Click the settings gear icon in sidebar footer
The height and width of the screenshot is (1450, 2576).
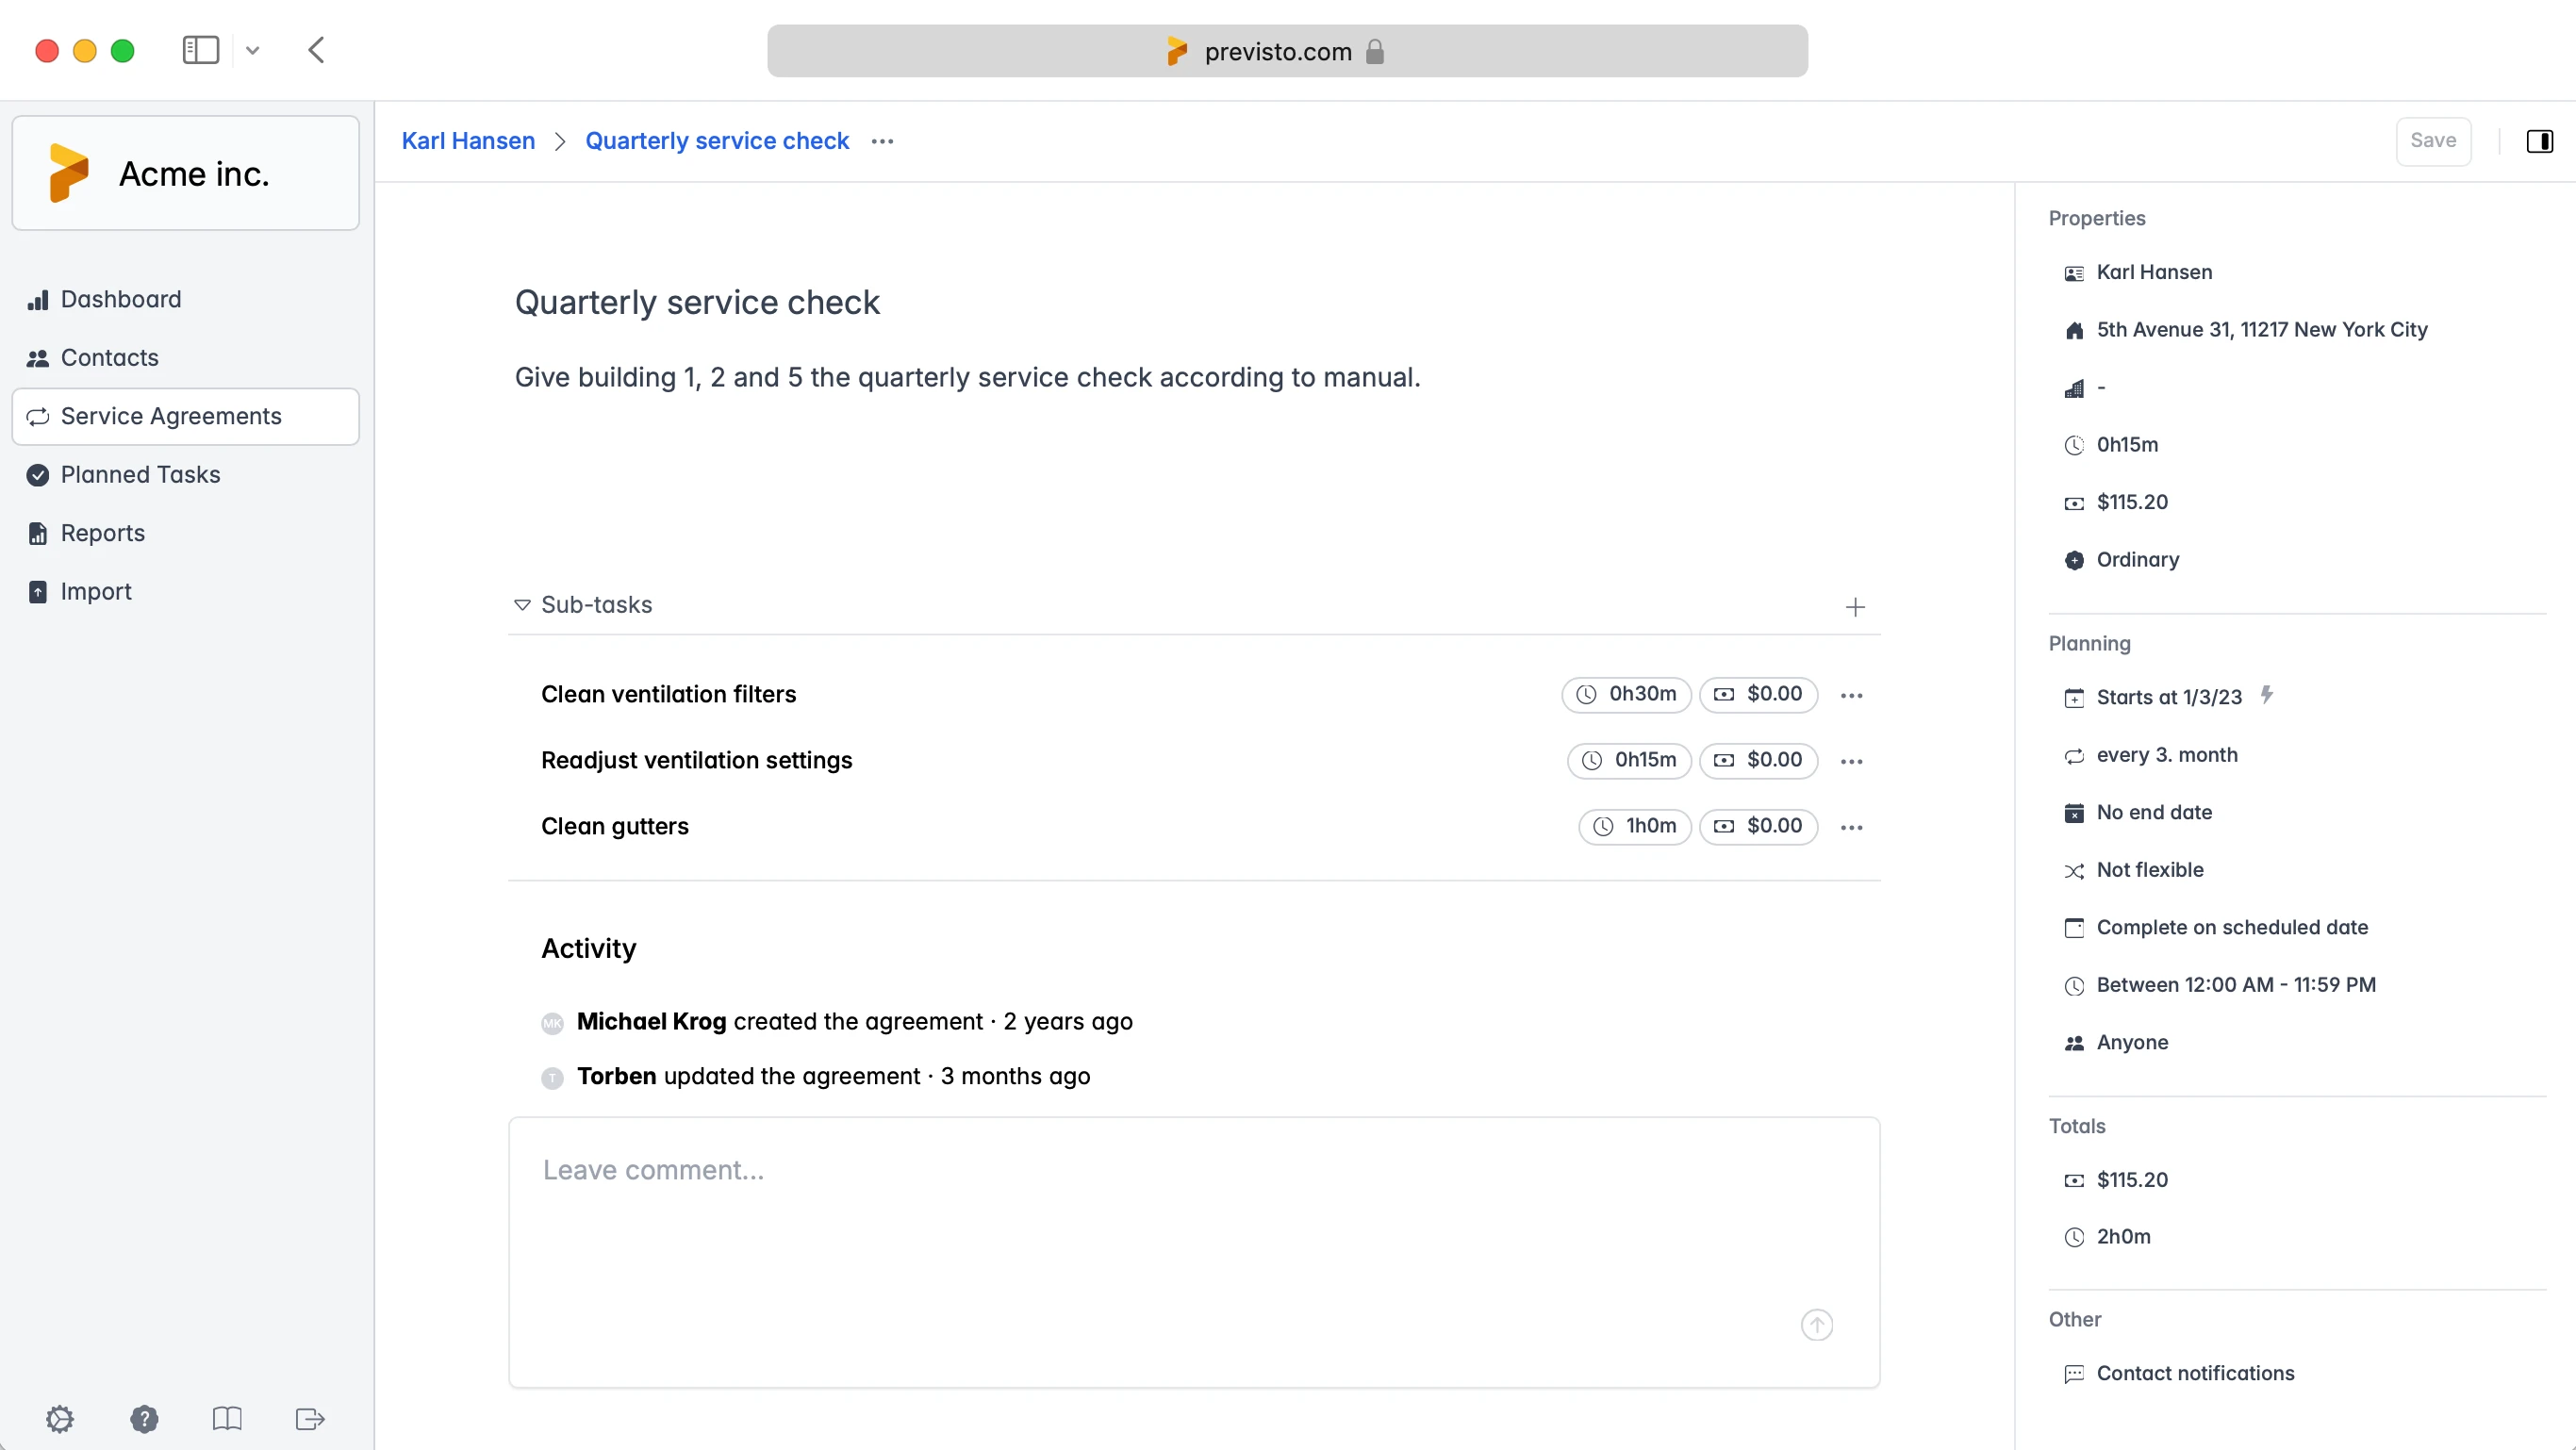coord(60,1418)
